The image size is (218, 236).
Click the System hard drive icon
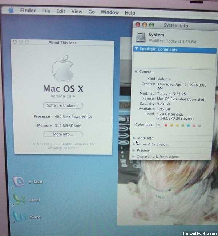pyautogui.click(x=141, y=37)
